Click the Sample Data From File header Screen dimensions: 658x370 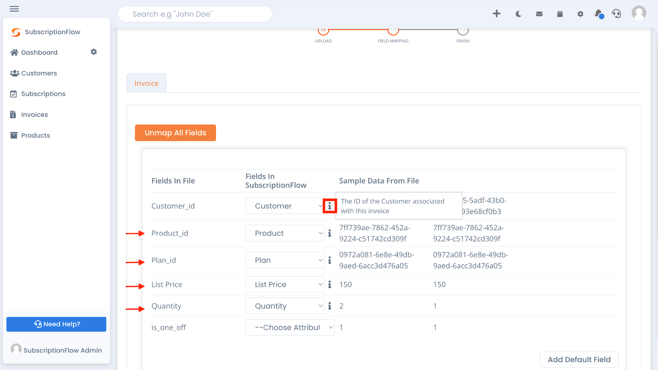click(x=379, y=181)
